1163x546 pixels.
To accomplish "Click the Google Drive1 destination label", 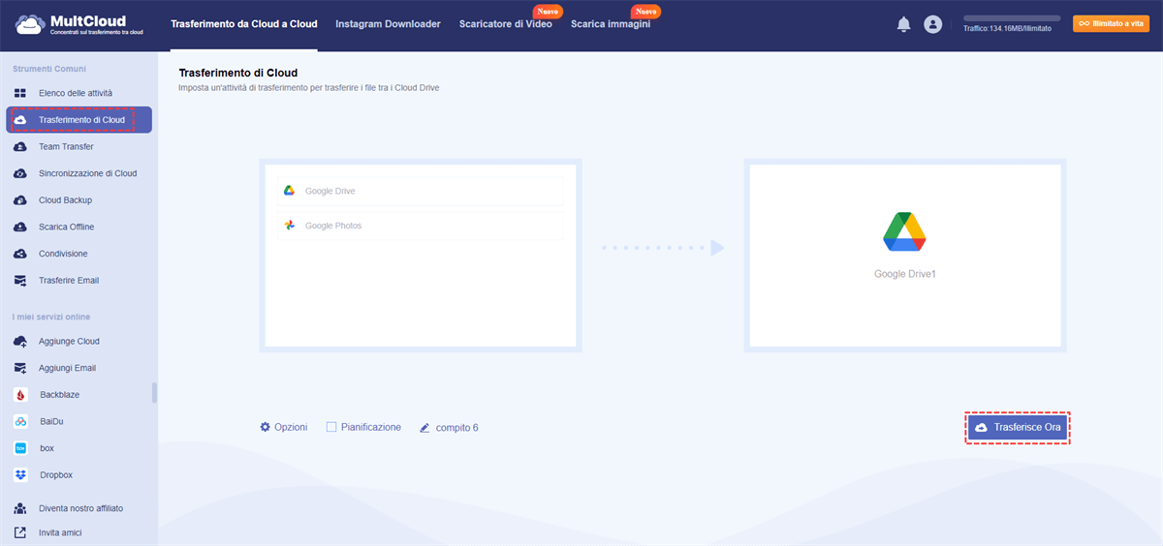I will pyautogui.click(x=905, y=274).
